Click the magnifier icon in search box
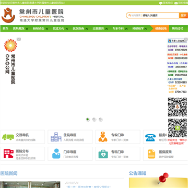Viewport: 188px width, 188px height. [x=130, y=15]
